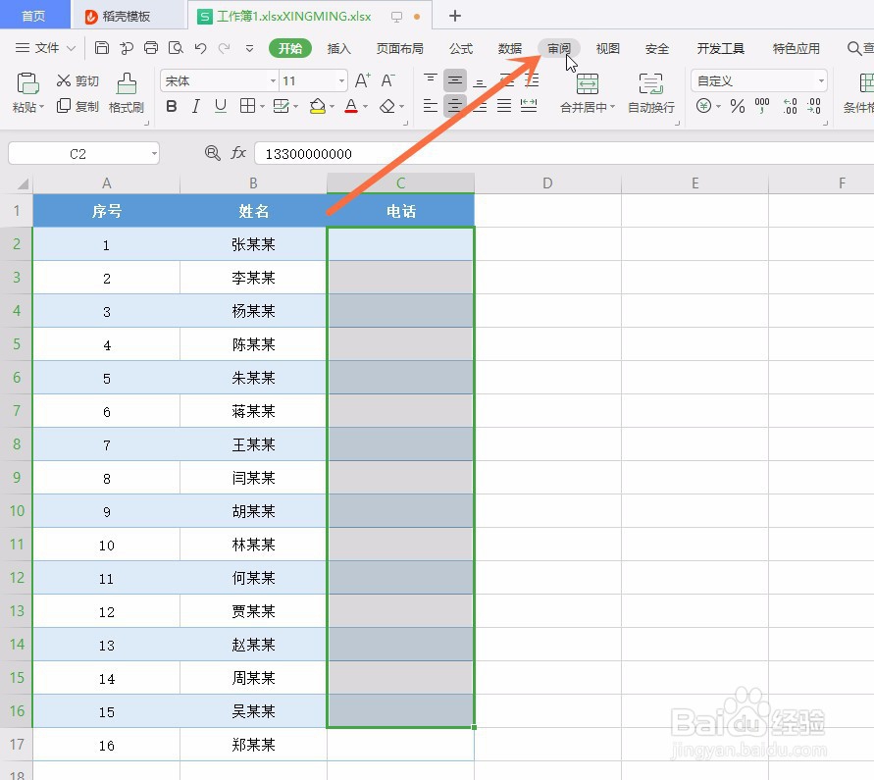Click the eraser clear formatting icon
Screen dimensions: 874x780
tap(387, 105)
